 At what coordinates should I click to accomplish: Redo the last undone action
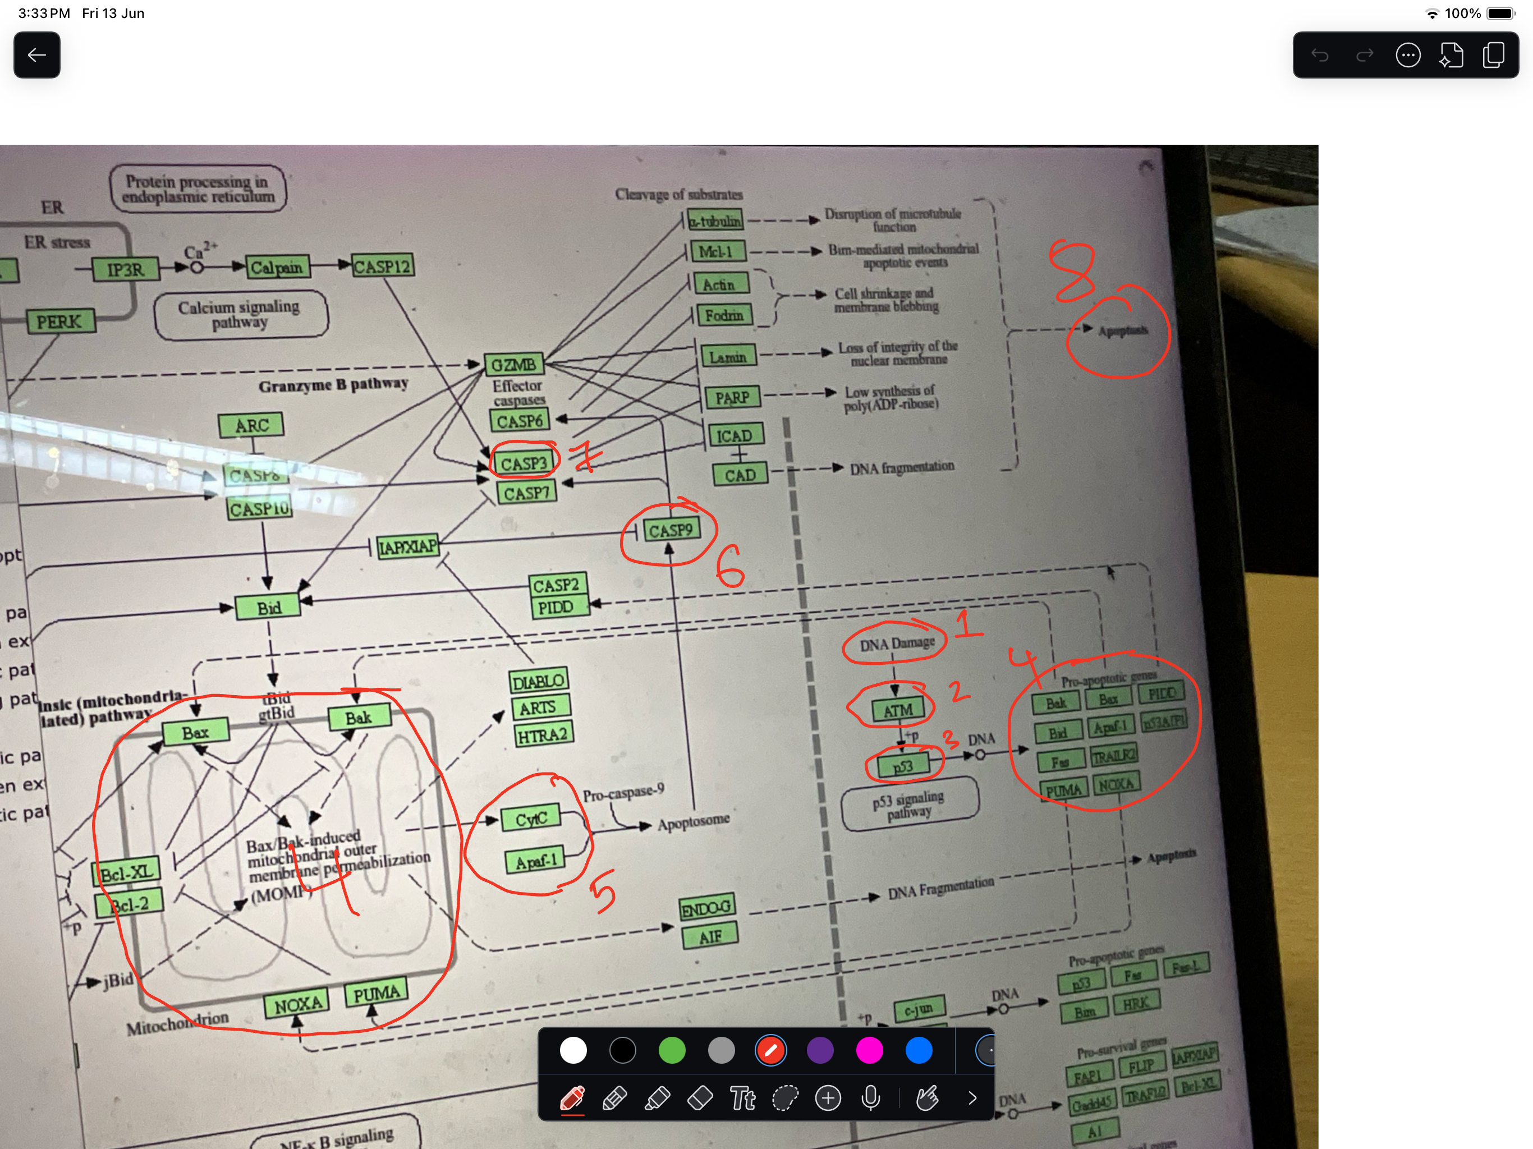click(x=1364, y=56)
